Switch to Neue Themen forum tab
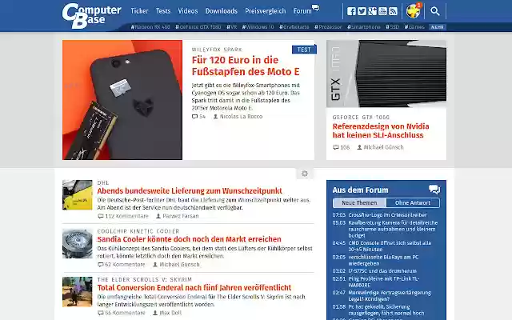This screenshot has width=512, height=320. (x=359, y=202)
